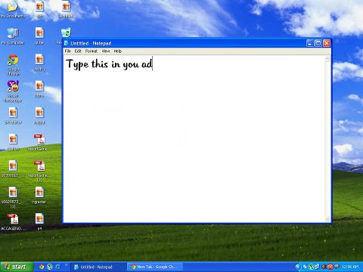The width and height of the screenshot is (363, 272).
Task: Click the network computers tray icon
Action: [x=317, y=267]
